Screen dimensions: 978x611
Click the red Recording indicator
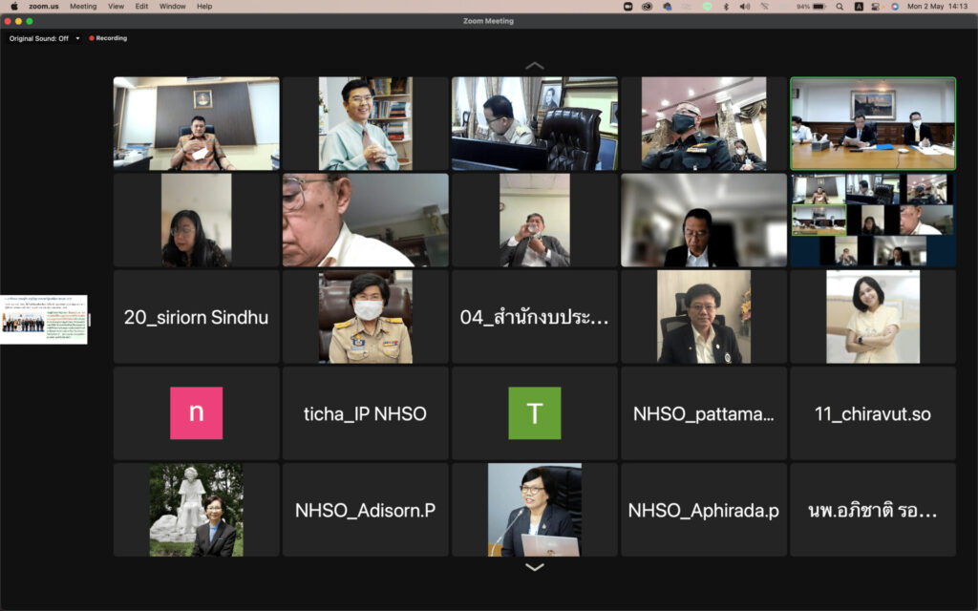click(x=108, y=38)
